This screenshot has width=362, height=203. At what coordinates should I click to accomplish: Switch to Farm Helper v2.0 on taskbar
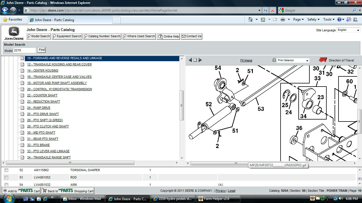(x=218, y=199)
